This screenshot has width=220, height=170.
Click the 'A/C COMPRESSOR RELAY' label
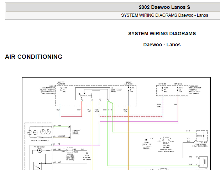(116, 90)
